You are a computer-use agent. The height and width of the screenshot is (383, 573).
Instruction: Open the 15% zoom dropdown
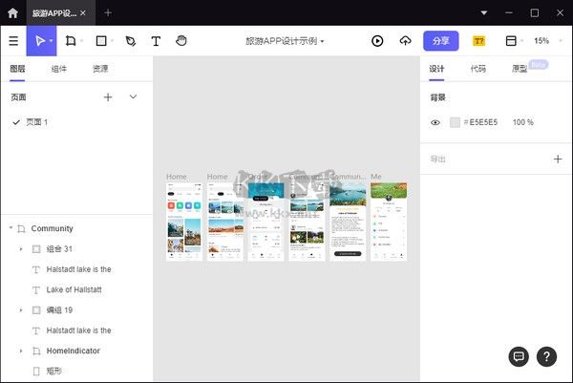pos(544,41)
